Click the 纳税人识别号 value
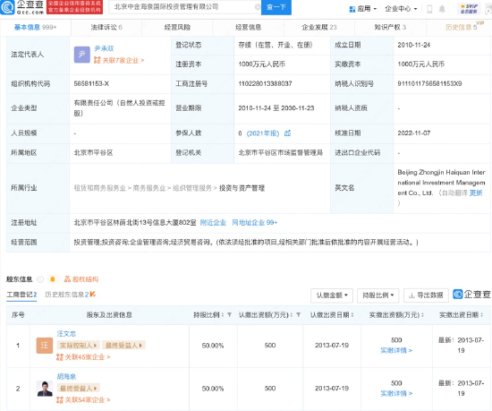The height and width of the screenshot is (411, 492). [429, 83]
